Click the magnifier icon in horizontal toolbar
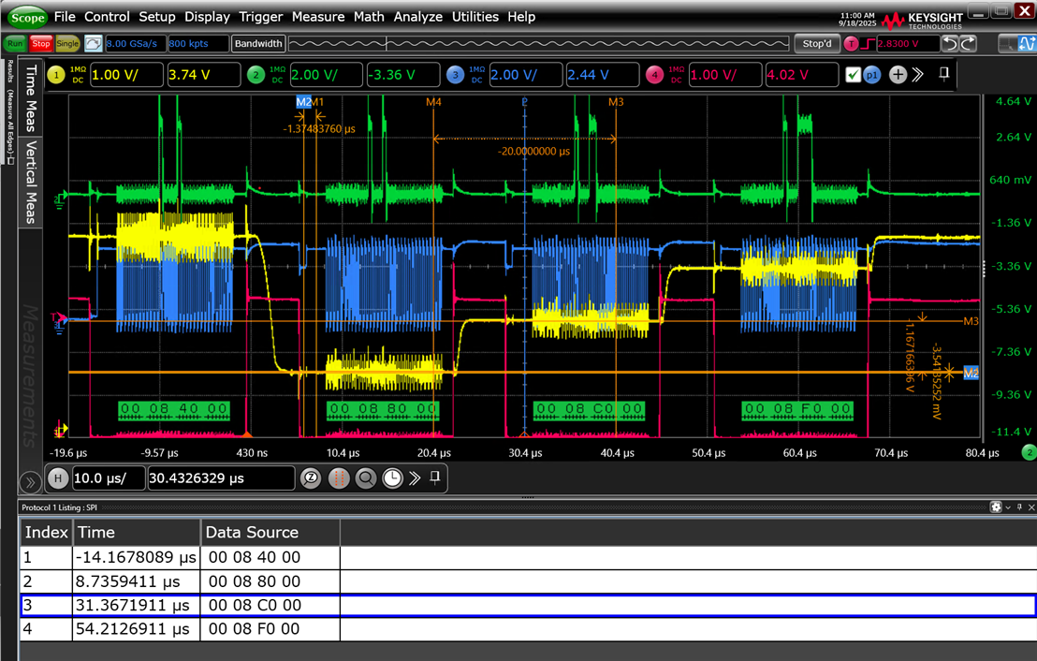The image size is (1037, 661). pos(366,477)
